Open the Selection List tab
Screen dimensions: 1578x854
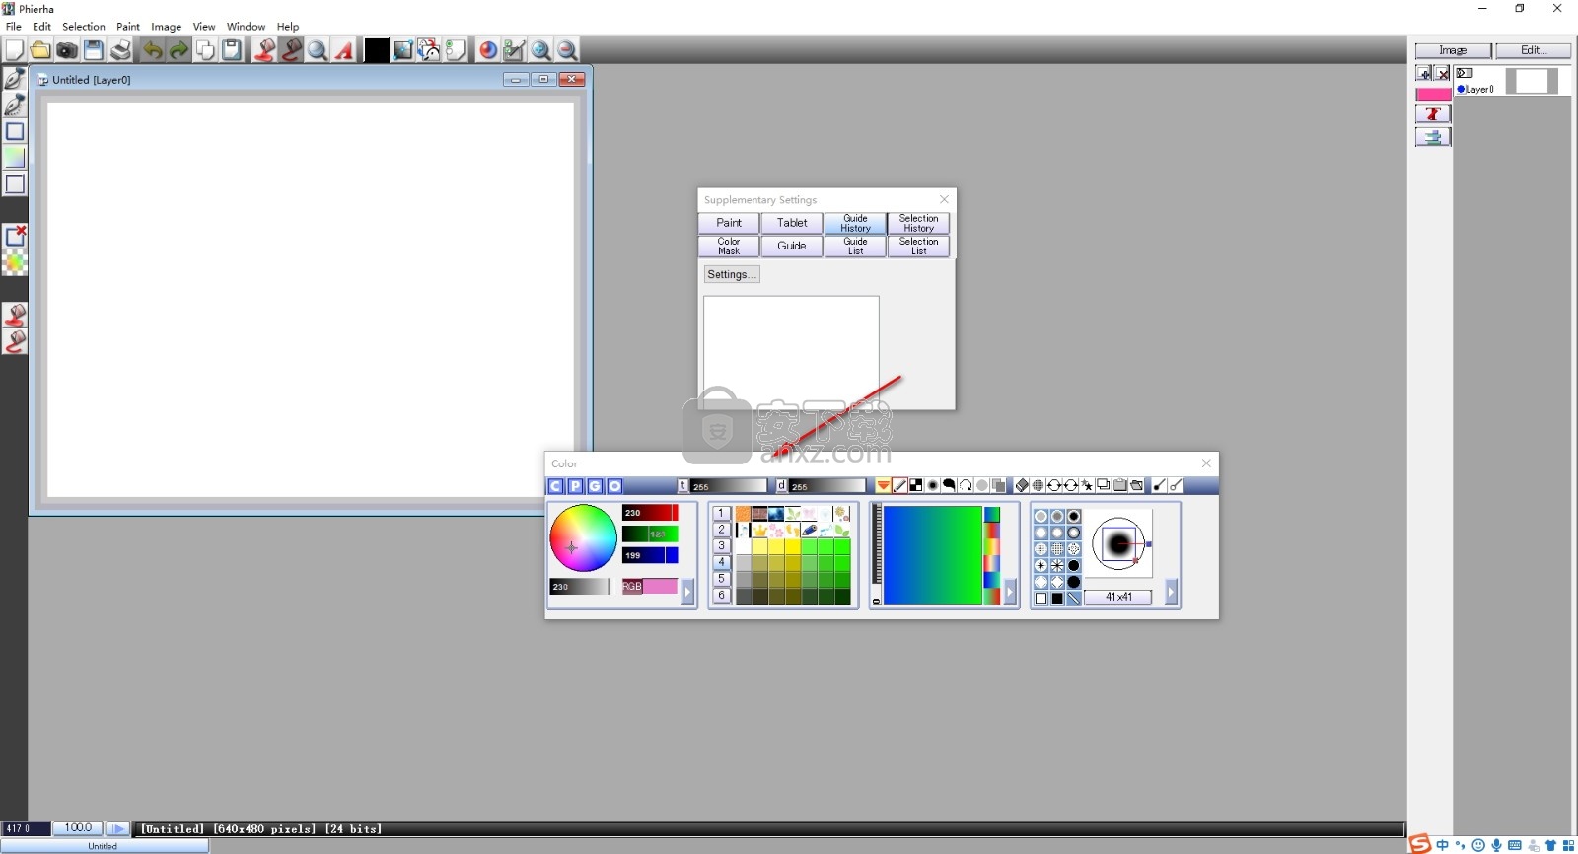918,247
